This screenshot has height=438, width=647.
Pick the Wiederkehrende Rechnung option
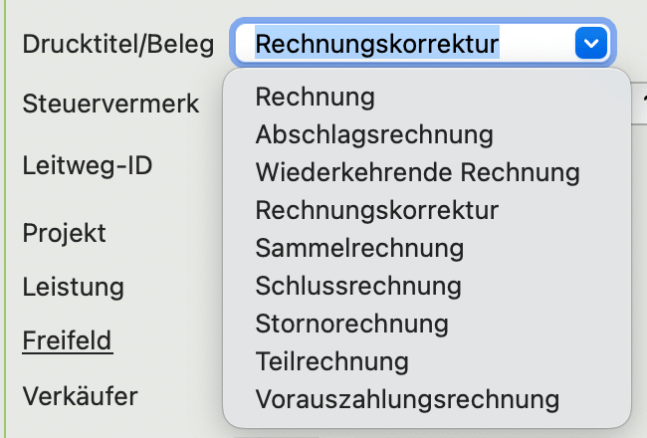click(x=417, y=172)
